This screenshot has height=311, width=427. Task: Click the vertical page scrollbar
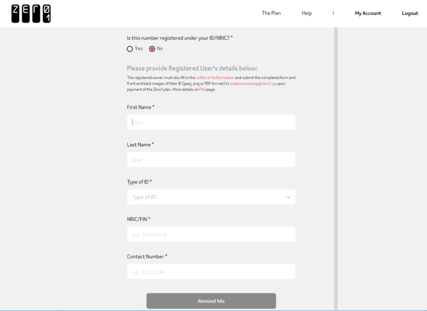click(x=336, y=168)
